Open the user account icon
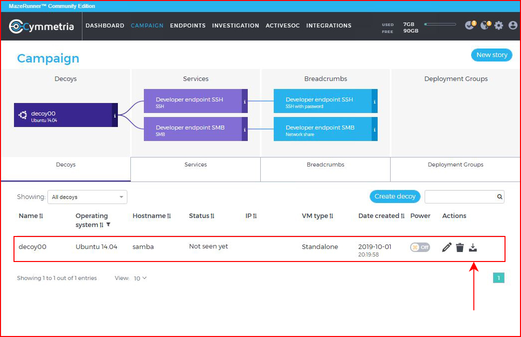 [513, 25]
